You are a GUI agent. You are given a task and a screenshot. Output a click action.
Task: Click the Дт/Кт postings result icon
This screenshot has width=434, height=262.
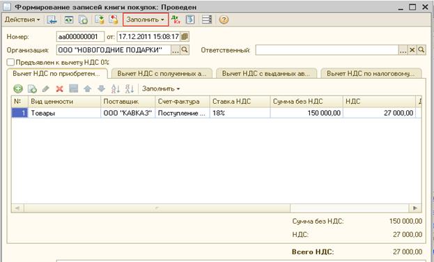pyautogui.click(x=176, y=20)
